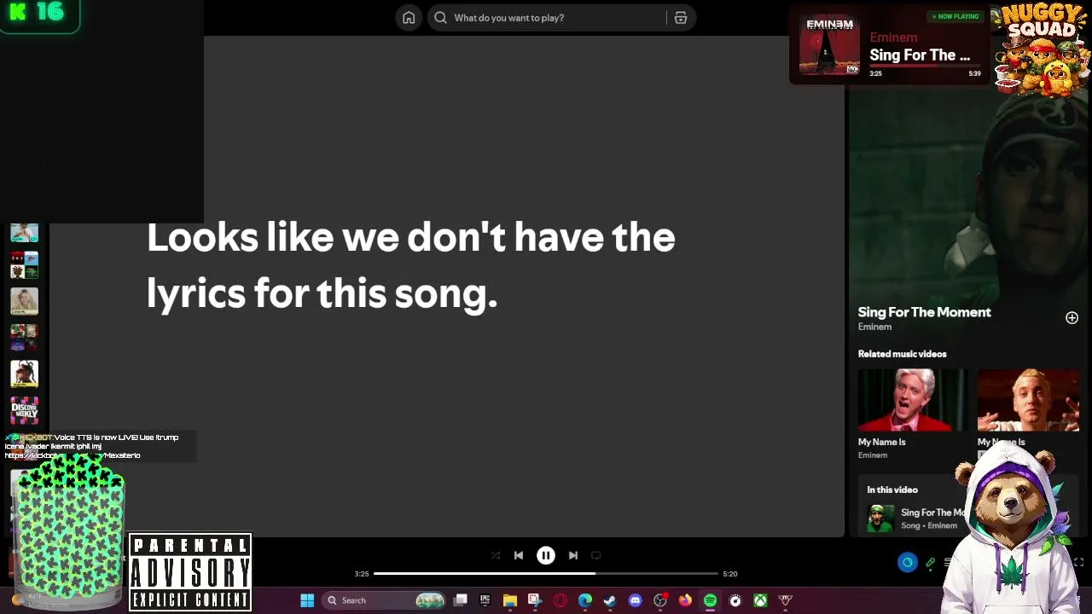
Task: Select Sing For The Moment in 'In this video'
Action: click(x=932, y=513)
